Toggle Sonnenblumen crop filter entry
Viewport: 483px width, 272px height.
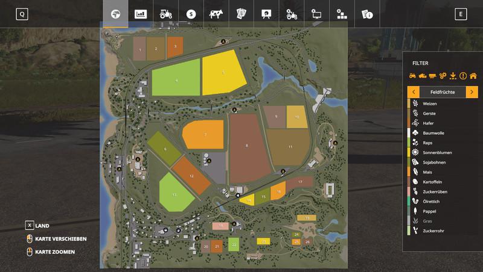(439, 153)
